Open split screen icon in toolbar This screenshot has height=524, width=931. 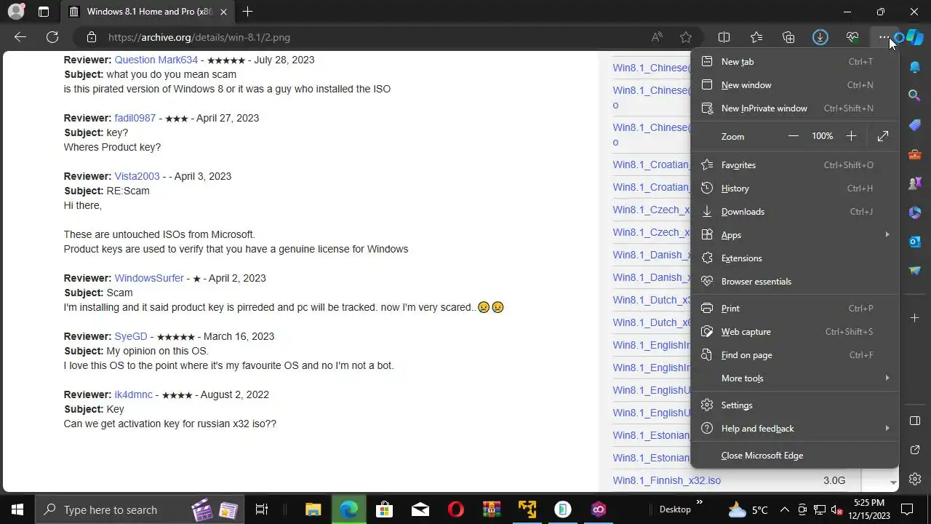(x=724, y=37)
